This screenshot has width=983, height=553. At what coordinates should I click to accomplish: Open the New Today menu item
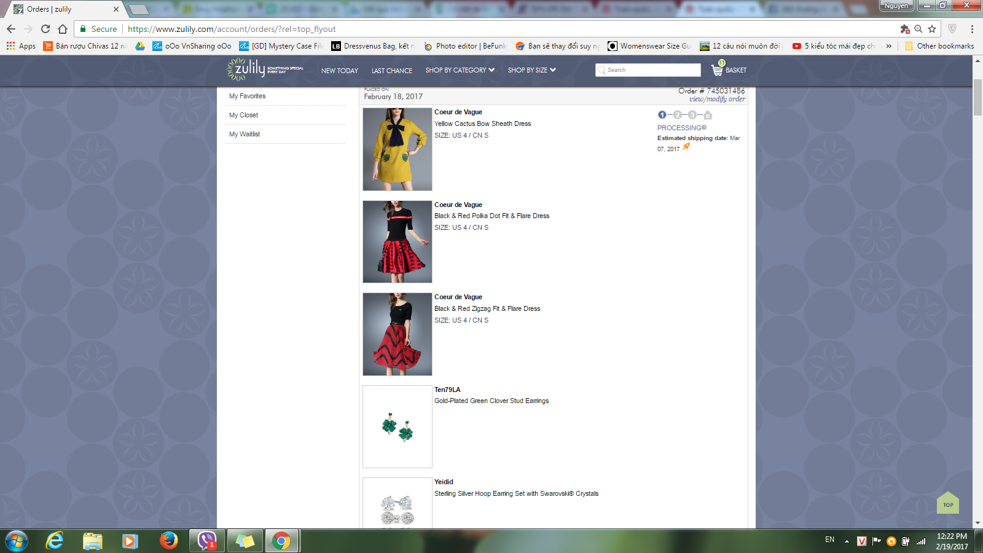[x=339, y=71]
